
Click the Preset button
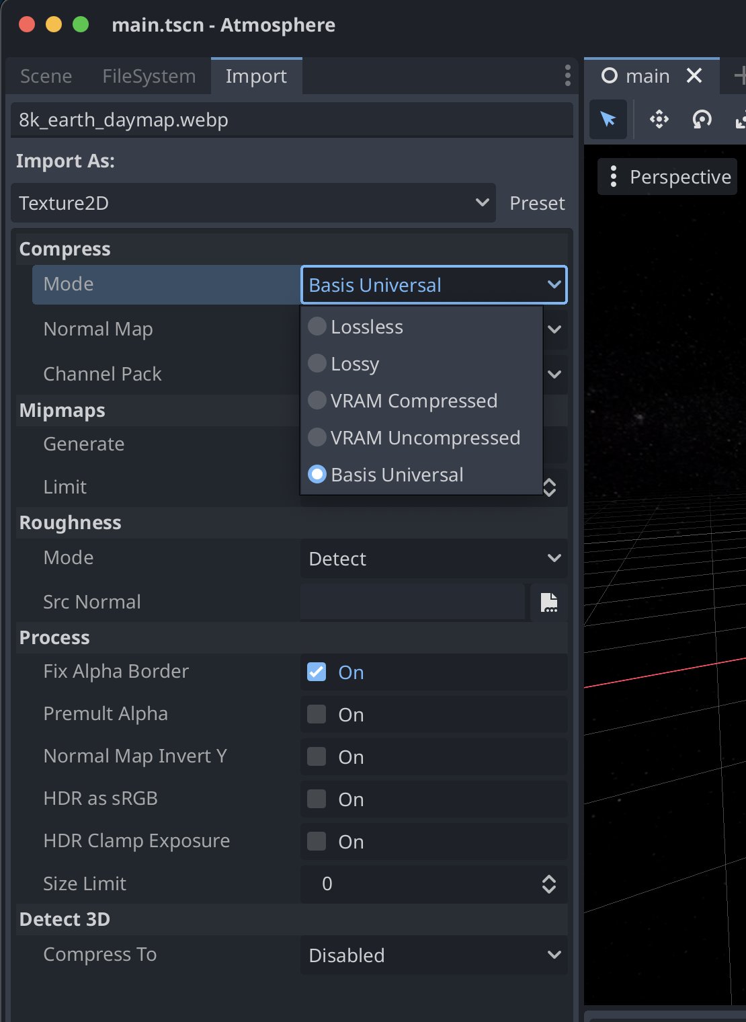(537, 203)
